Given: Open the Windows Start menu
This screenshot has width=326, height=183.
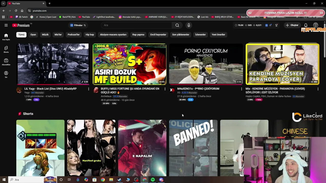Looking at the screenshot, I should point(4,180).
